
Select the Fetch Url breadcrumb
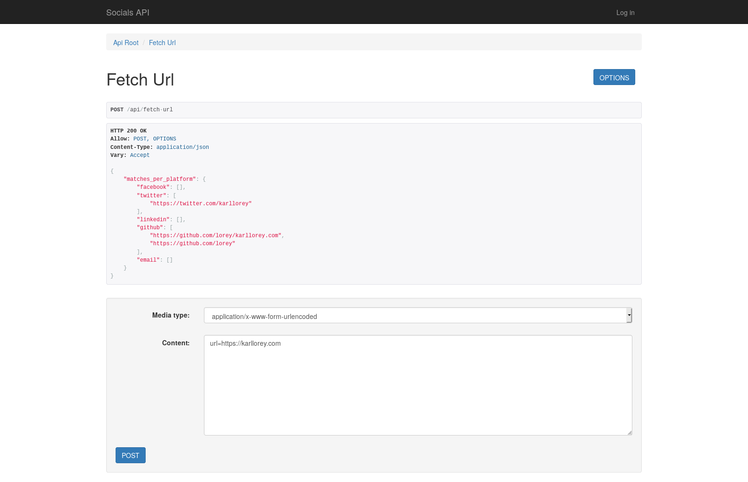coord(162,43)
